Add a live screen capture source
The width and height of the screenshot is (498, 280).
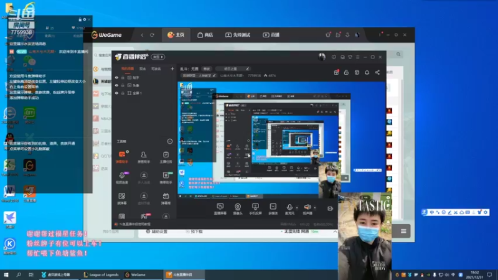[220, 209]
